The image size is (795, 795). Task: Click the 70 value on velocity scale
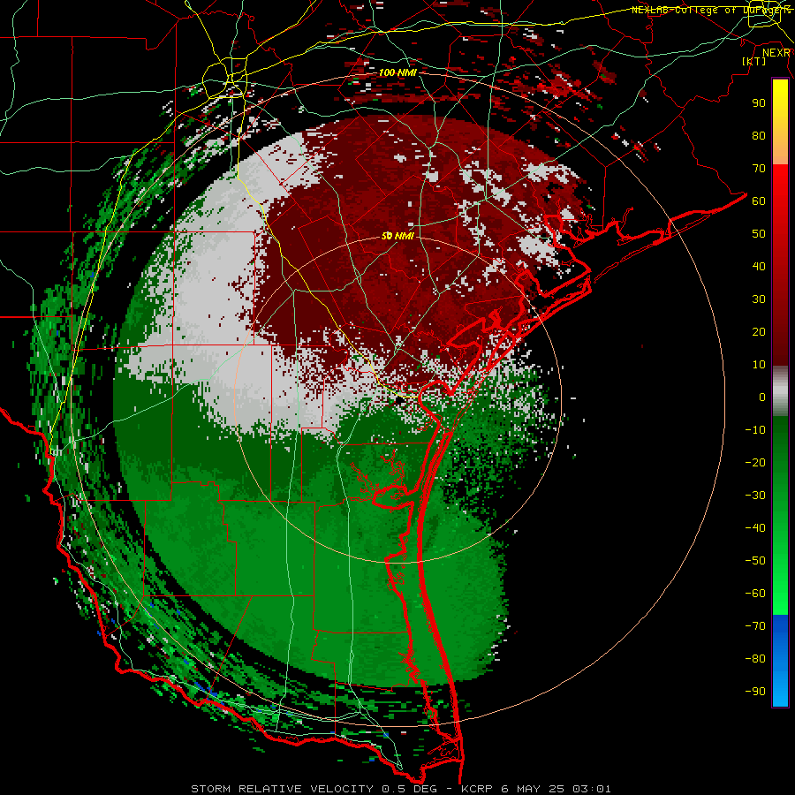tap(759, 169)
